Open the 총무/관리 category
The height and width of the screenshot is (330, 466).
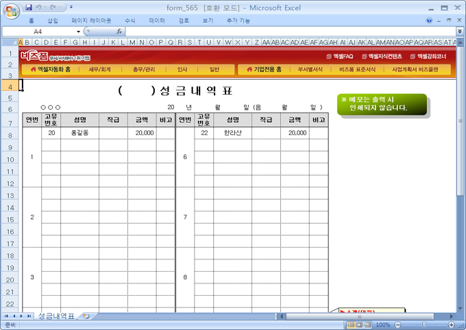144,69
